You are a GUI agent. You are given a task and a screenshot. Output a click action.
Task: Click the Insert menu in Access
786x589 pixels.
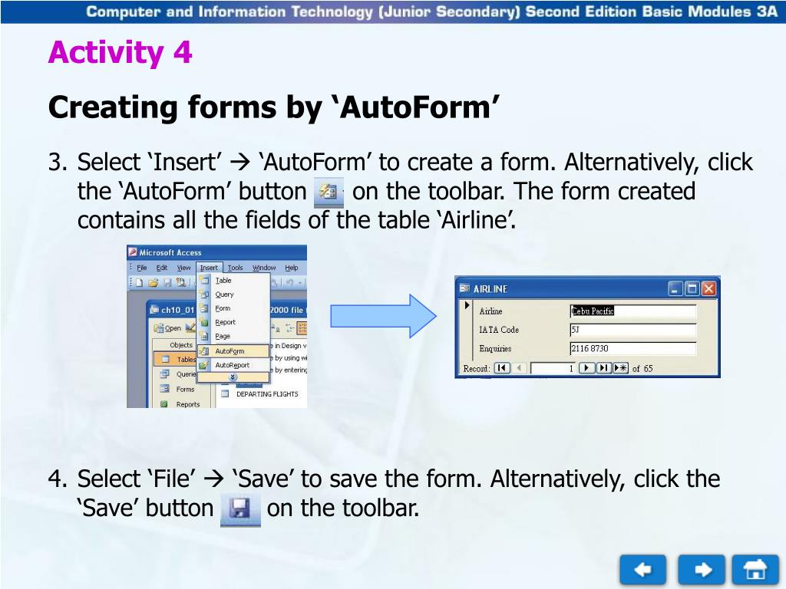[x=209, y=268]
